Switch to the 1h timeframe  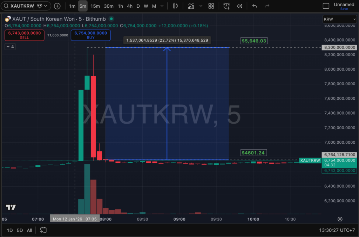click(x=120, y=6)
